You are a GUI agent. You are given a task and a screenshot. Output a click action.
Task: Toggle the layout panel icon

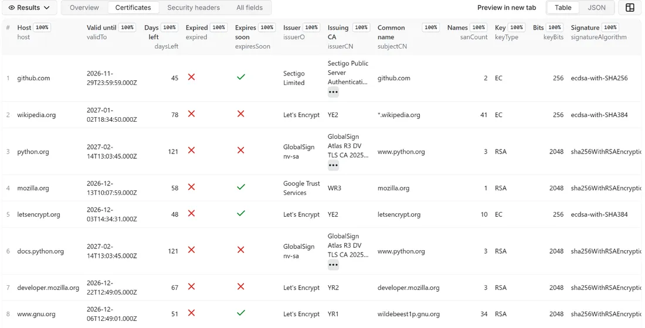pos(630,8)
